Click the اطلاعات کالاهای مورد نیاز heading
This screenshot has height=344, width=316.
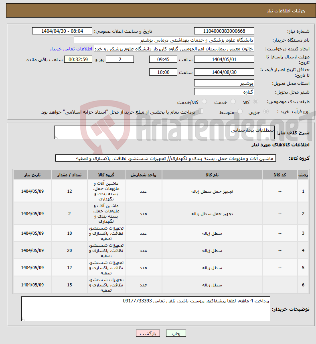[280, 145]
